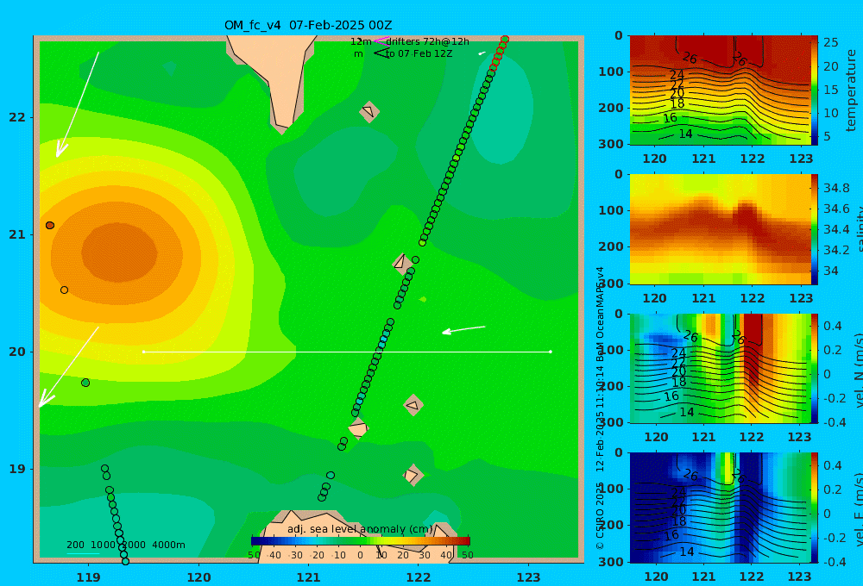The height and width of the screenshot is (586, 863).
Task: Open the eastward velocity section plot
Action: [720, 508]
